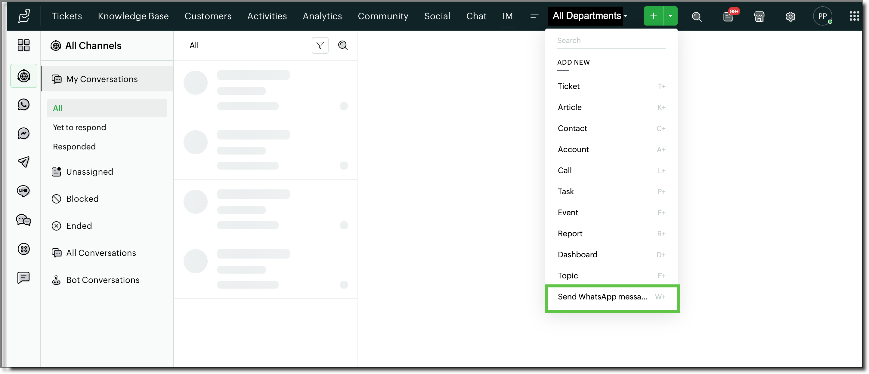869x374 pixels.
Task: Choose Ticket from Add New menu
Action: pos(611,86)
